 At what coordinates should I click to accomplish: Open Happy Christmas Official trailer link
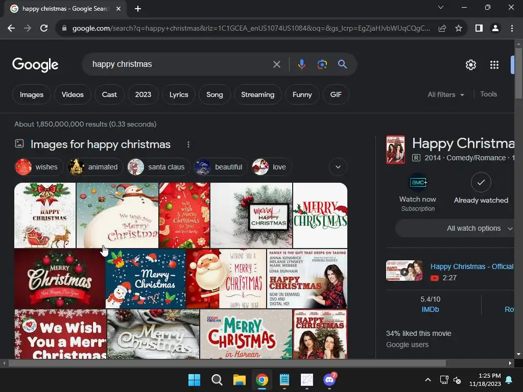pos(471,266)
